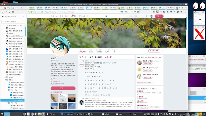
Task: Select the モトケン bookmark highlighted in sidebar
Action: coord(13,100)
